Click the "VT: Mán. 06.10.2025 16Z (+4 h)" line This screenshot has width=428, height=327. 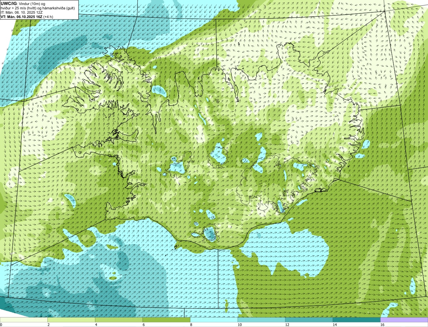coord(27,16)
